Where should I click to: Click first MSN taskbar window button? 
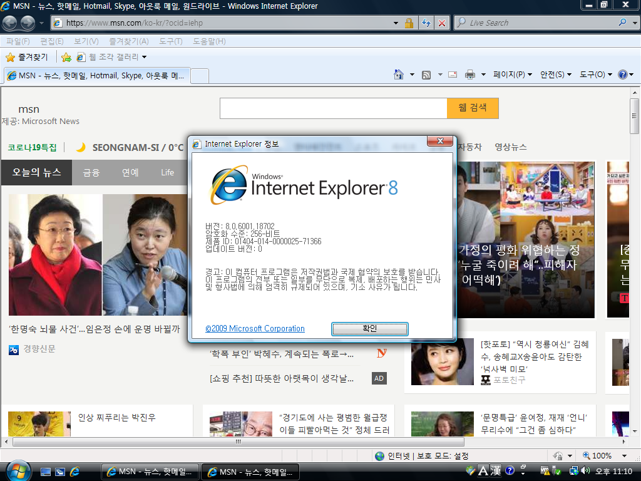click(x=150, y=472)
